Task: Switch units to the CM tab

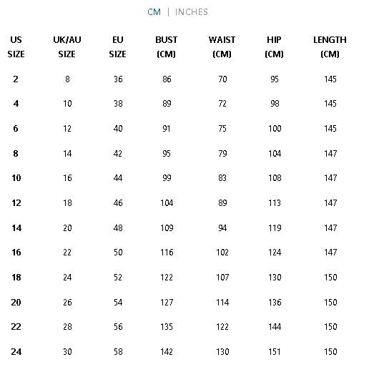Action: click(154, 11)
